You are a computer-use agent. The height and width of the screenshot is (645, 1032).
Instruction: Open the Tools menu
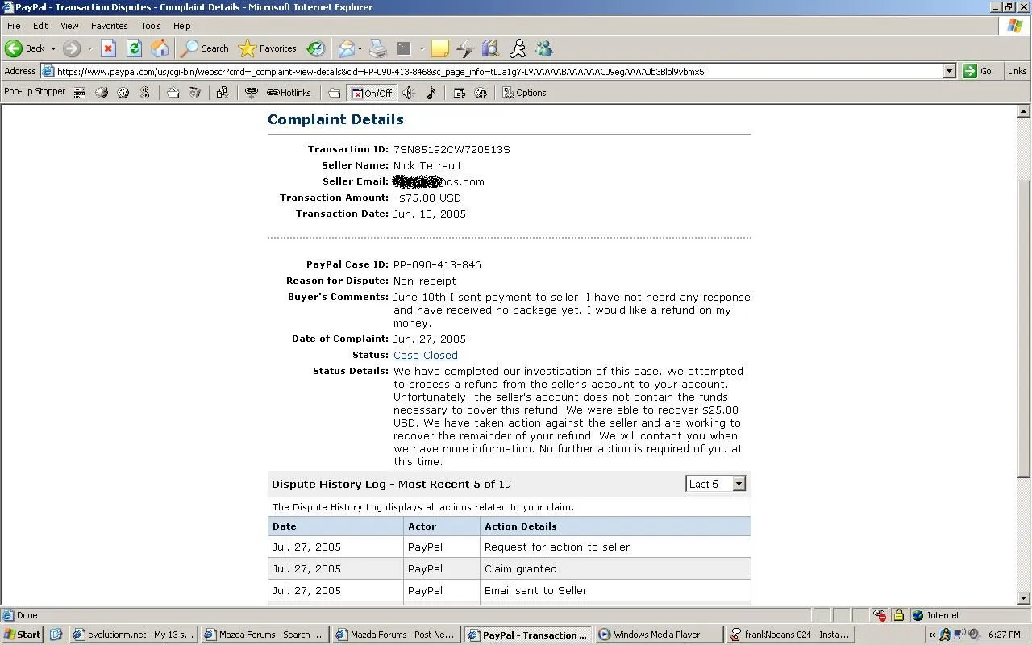tap(150, 26)
